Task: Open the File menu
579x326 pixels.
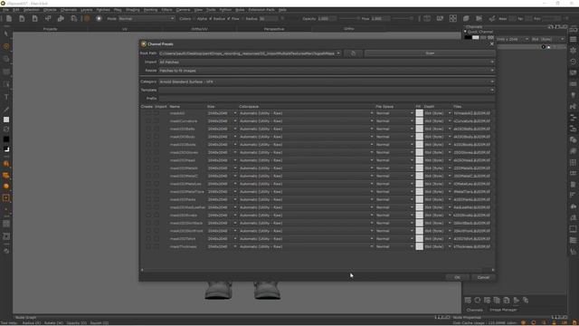Action: click(5, 10)
